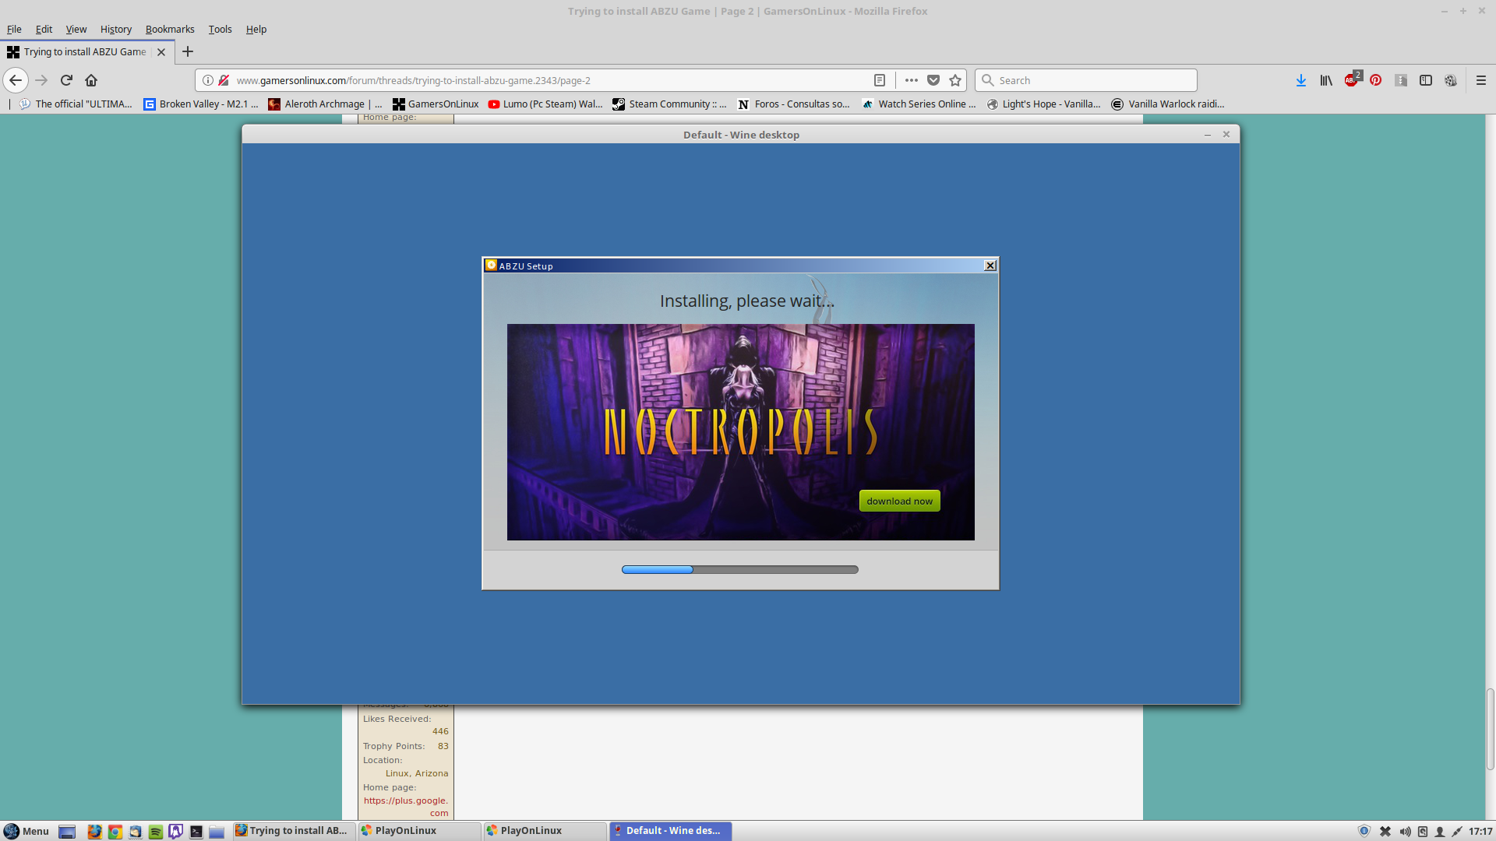The image size is (1496, 841).
Task: Open the Firefox hamburger menu
Action: [1481, 80]
